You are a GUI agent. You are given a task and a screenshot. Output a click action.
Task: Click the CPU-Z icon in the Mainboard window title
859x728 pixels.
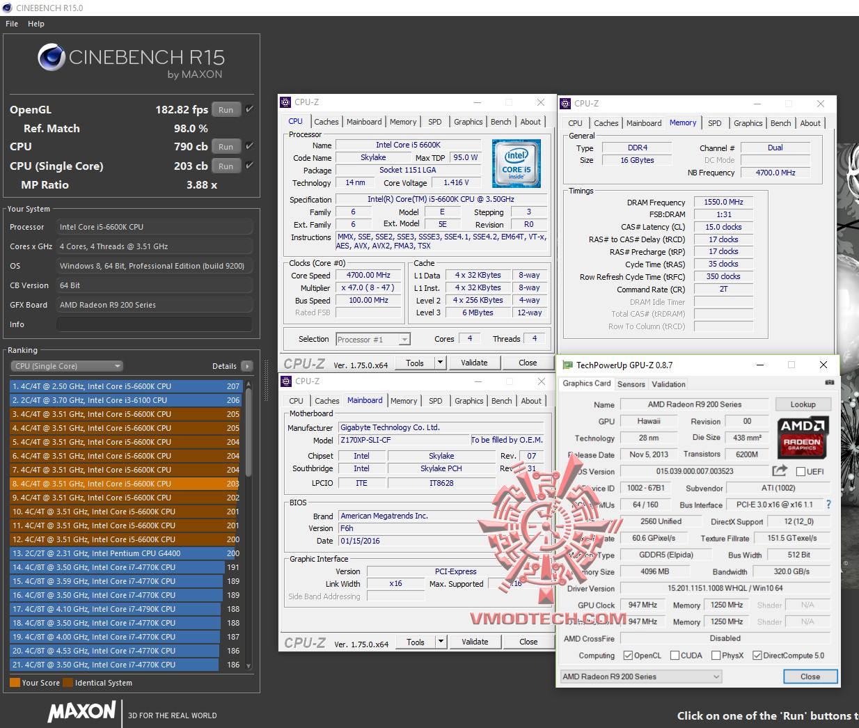tap(285, 381)
